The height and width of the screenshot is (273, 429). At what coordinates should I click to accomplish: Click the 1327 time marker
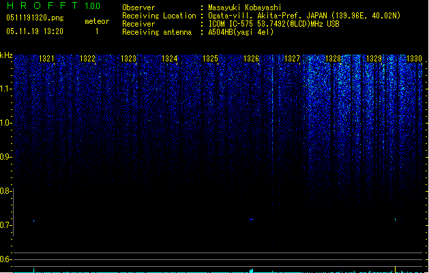coord(292,58)
